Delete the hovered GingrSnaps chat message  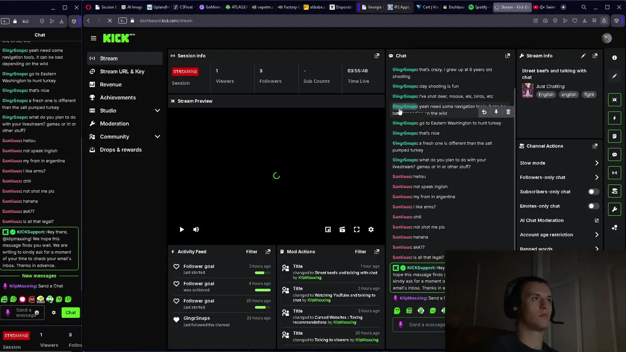tap(508, 112)
